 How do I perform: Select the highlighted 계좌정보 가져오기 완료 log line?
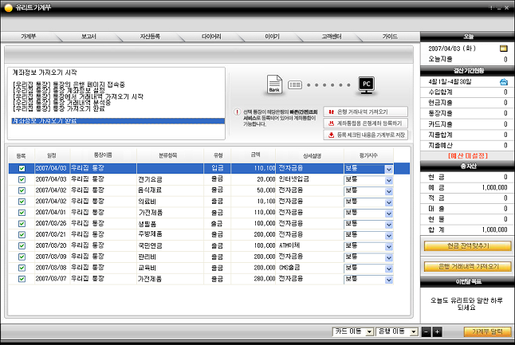pos(118,121)
